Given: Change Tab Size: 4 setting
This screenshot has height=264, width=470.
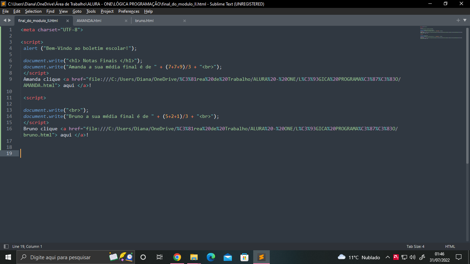Looking at the screenshot, I should pyautogui.click(x=415, y=246).
